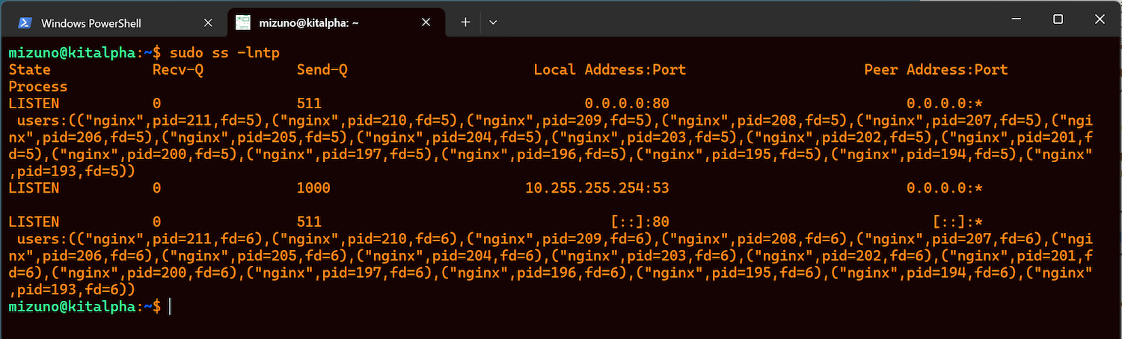Close the Windows PowerShell tab

[209, 22]
